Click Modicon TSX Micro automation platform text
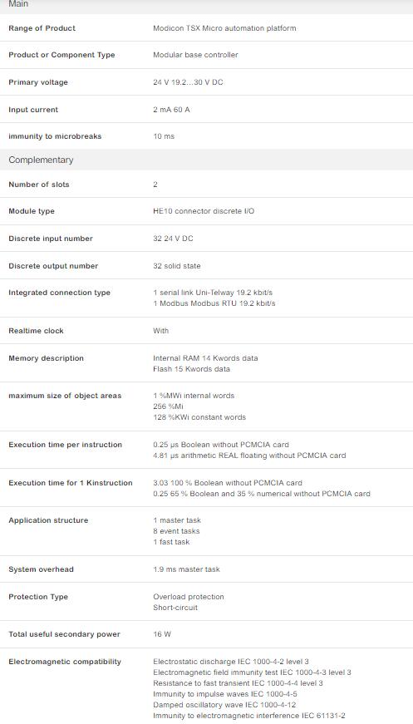The image size is (413, 724). tap(224, 28)
